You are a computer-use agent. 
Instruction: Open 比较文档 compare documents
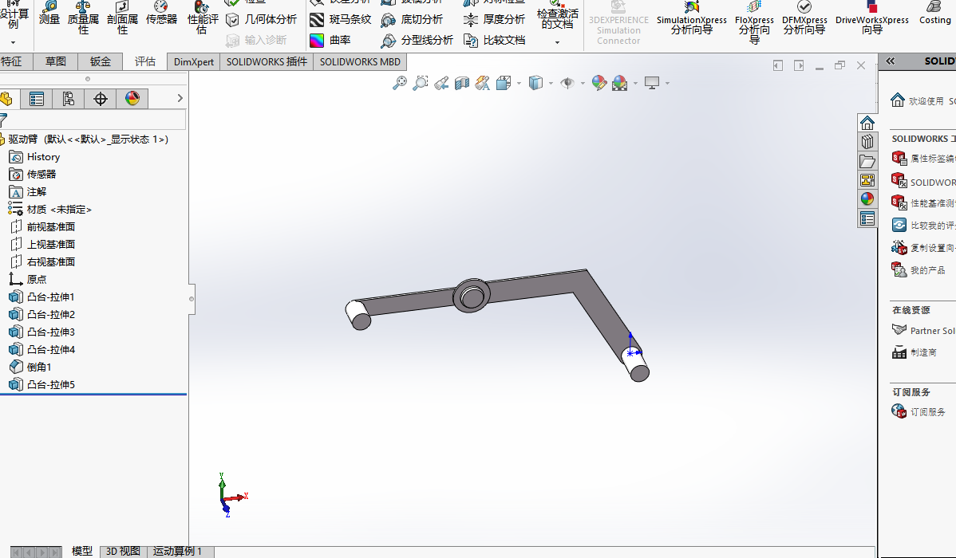coord(494,40)
